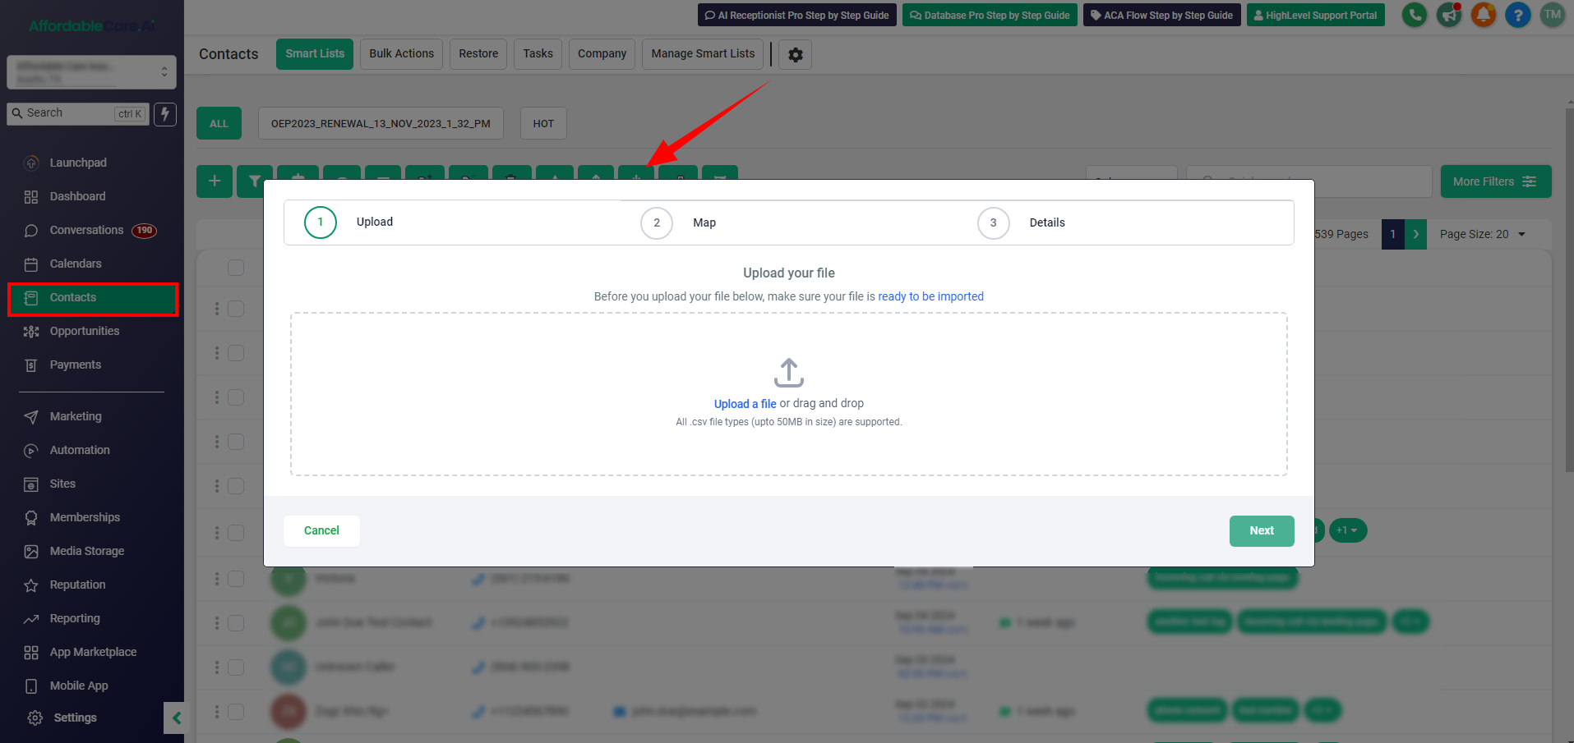Open Opportunities in the sidebar
This screenshot has width=1574, height=743.
coord(84,332)
